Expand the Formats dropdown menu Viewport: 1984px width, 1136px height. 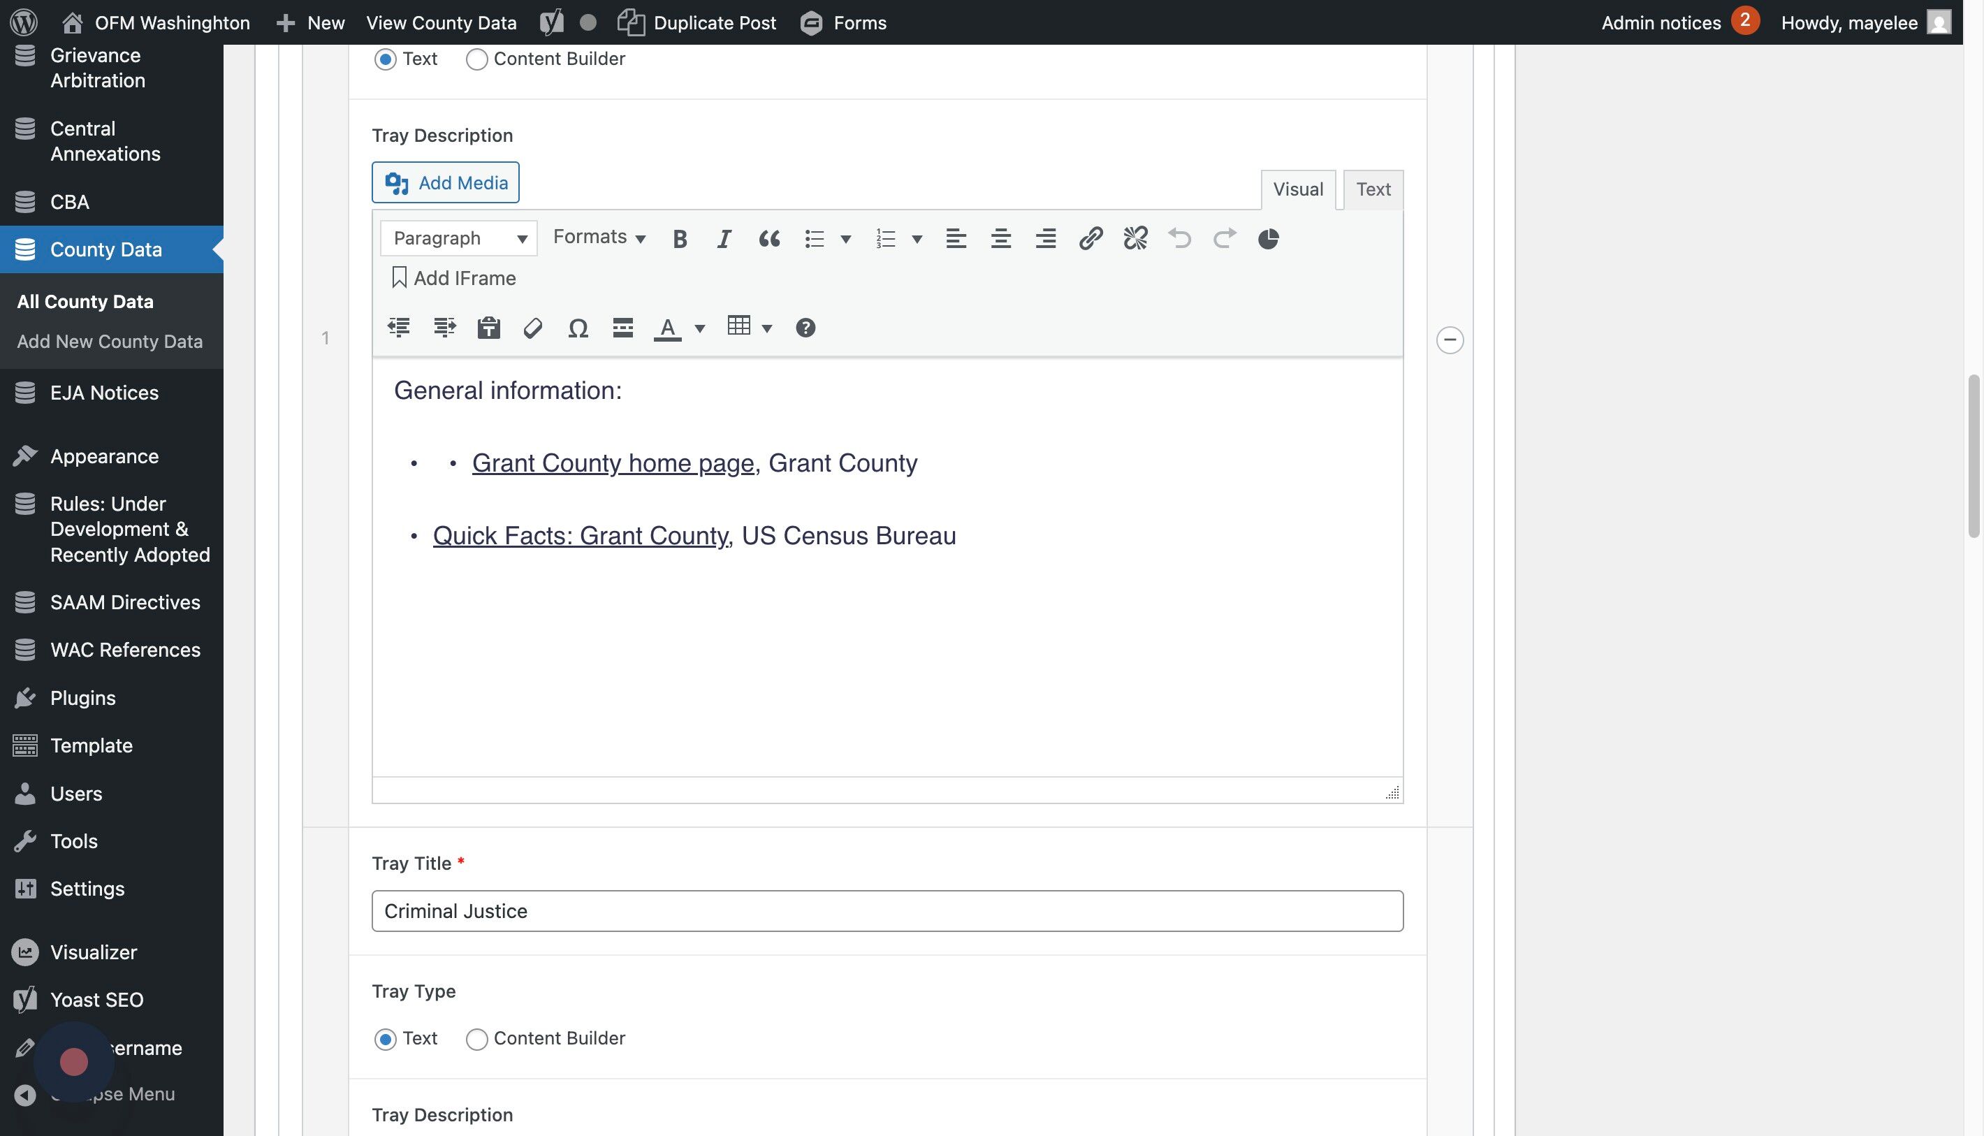click(x=599, y=237)
